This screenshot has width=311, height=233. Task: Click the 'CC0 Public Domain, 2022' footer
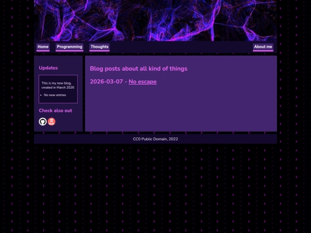tap(155, 139)
